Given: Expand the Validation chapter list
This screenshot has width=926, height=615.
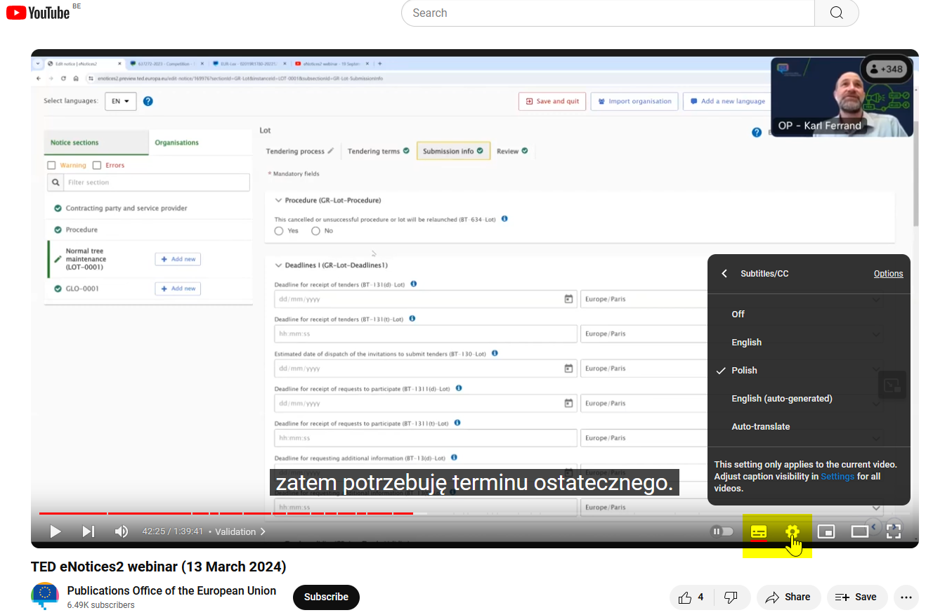Looking at the screenshot, I should 240,531.
